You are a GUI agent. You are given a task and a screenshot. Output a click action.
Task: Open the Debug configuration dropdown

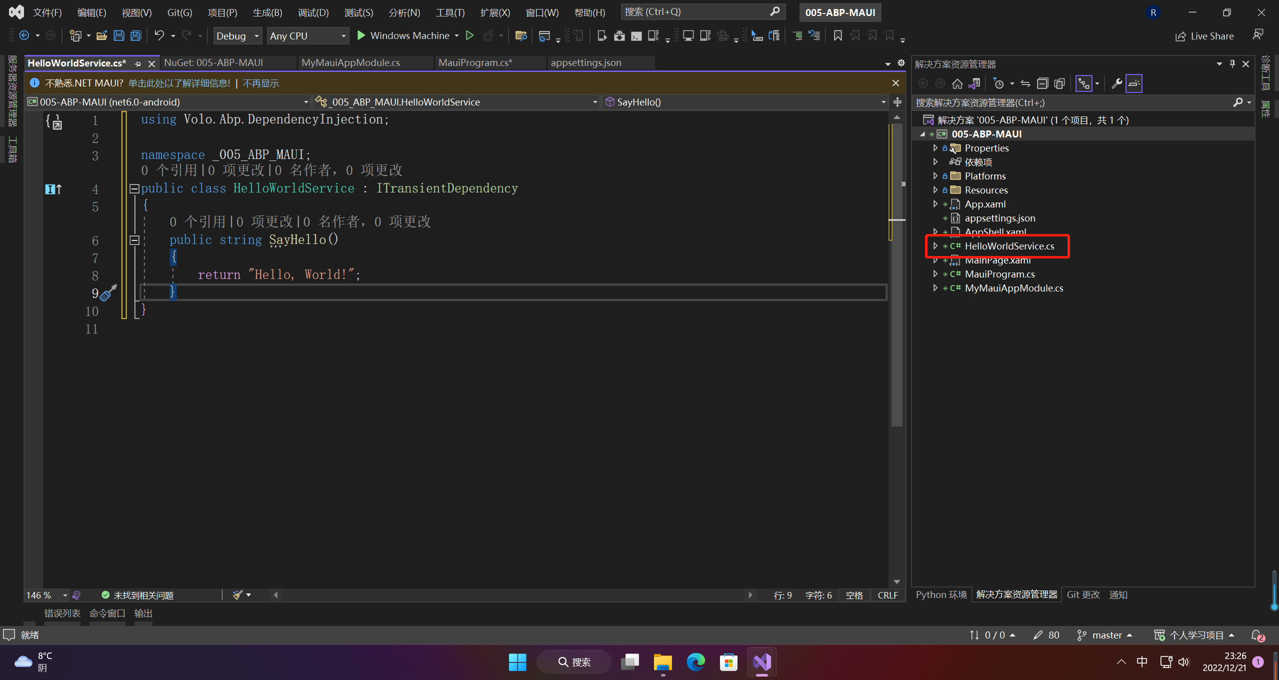click(x=238, y=36)
